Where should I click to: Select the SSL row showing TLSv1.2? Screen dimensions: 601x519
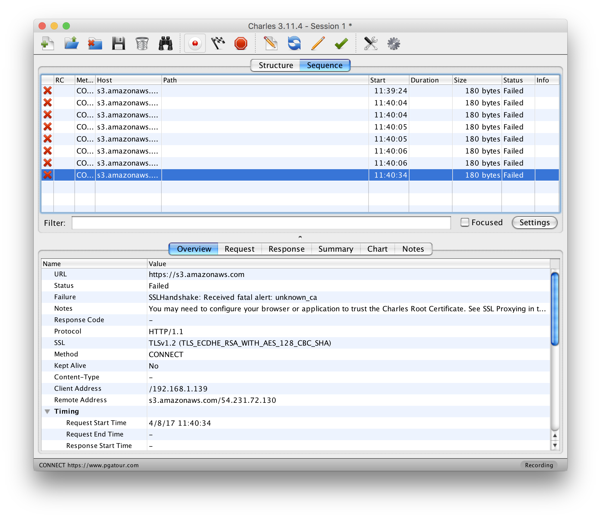(x=296, y=343)
